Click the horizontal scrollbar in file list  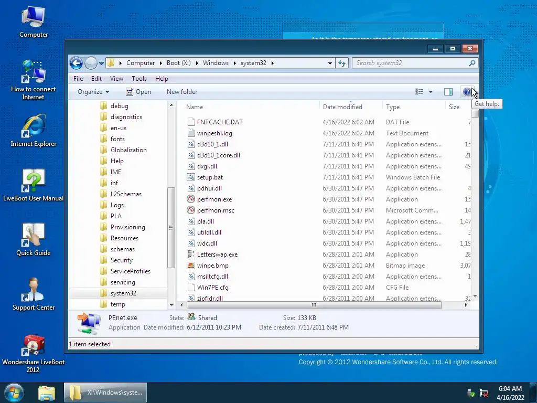[x=314, y=305]
